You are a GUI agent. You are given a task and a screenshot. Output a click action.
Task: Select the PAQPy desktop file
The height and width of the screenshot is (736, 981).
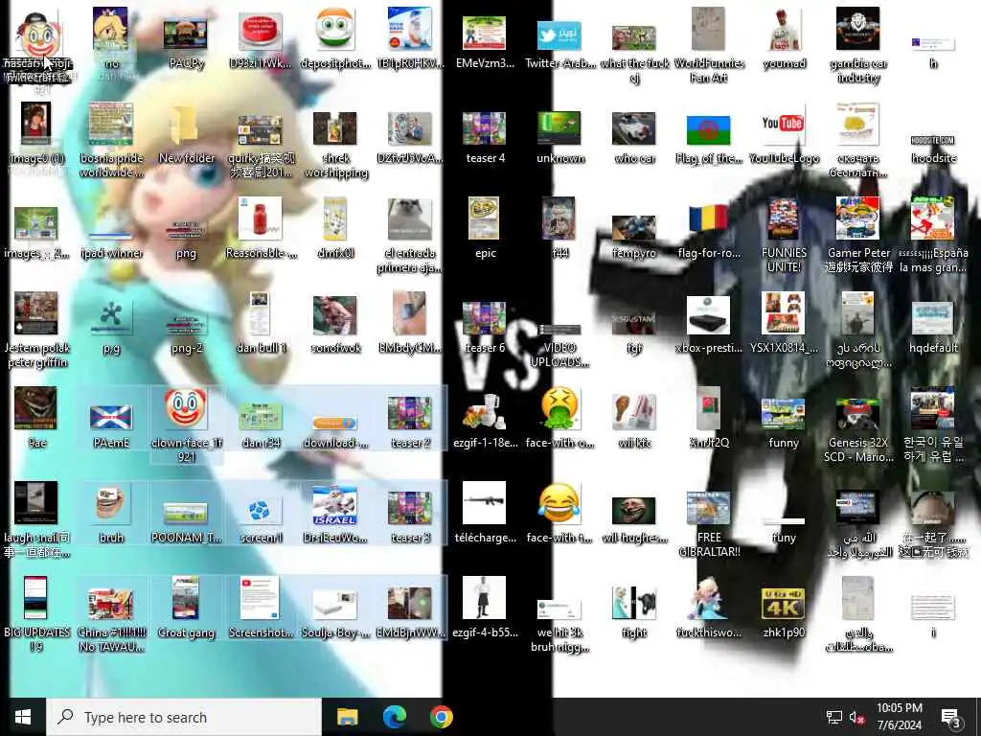tap(186, 41)
